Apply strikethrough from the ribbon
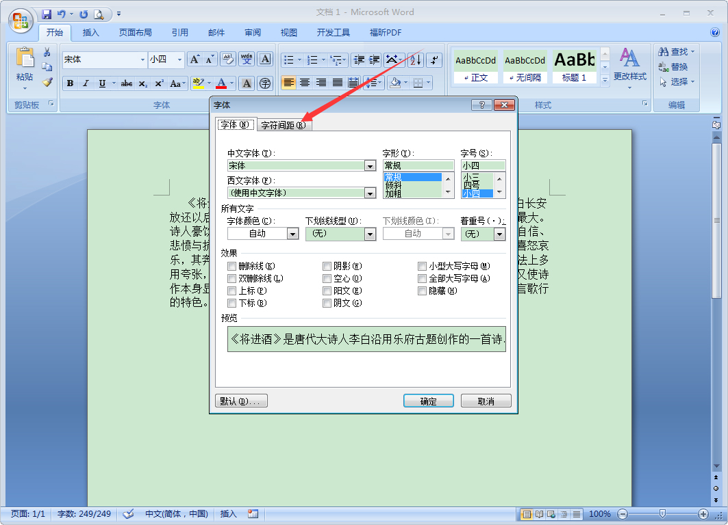Screen dimensions: 728x525 [126, 83]
